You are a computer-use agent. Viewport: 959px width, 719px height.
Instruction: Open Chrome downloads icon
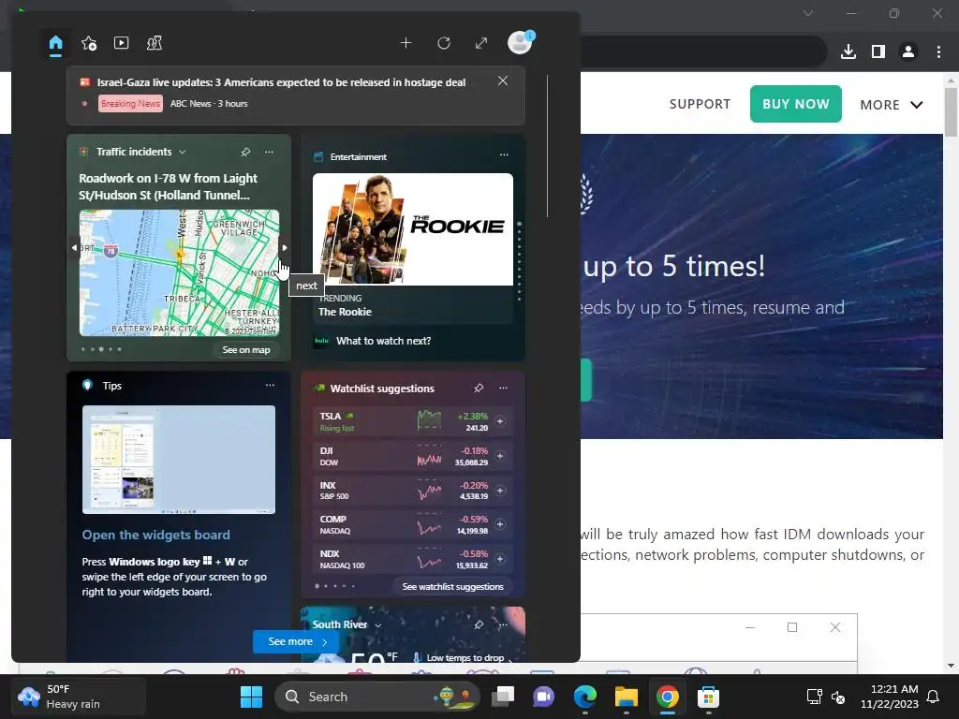(848, 51)
